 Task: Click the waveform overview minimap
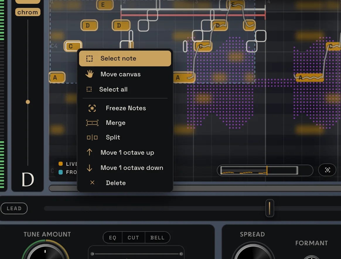259,170
